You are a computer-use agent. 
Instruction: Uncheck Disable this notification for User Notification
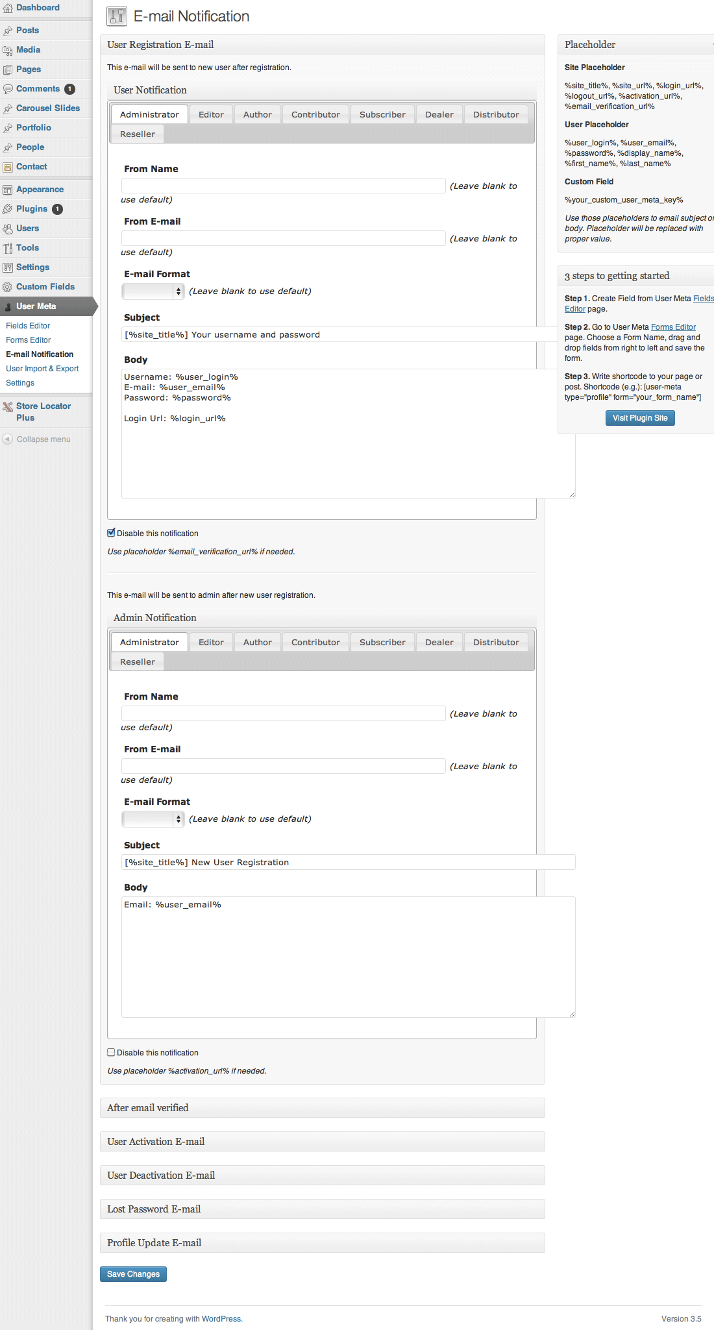[111, 533]
